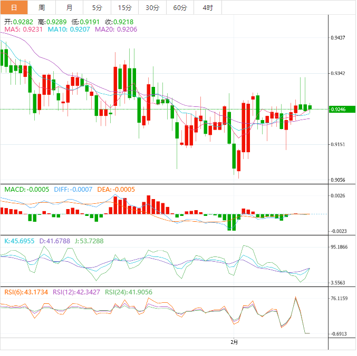Switch to the 日 (daily) chart tab
The width and height of the screenshot is (357, 356).
pyautogui.click(x=14, y=7)
